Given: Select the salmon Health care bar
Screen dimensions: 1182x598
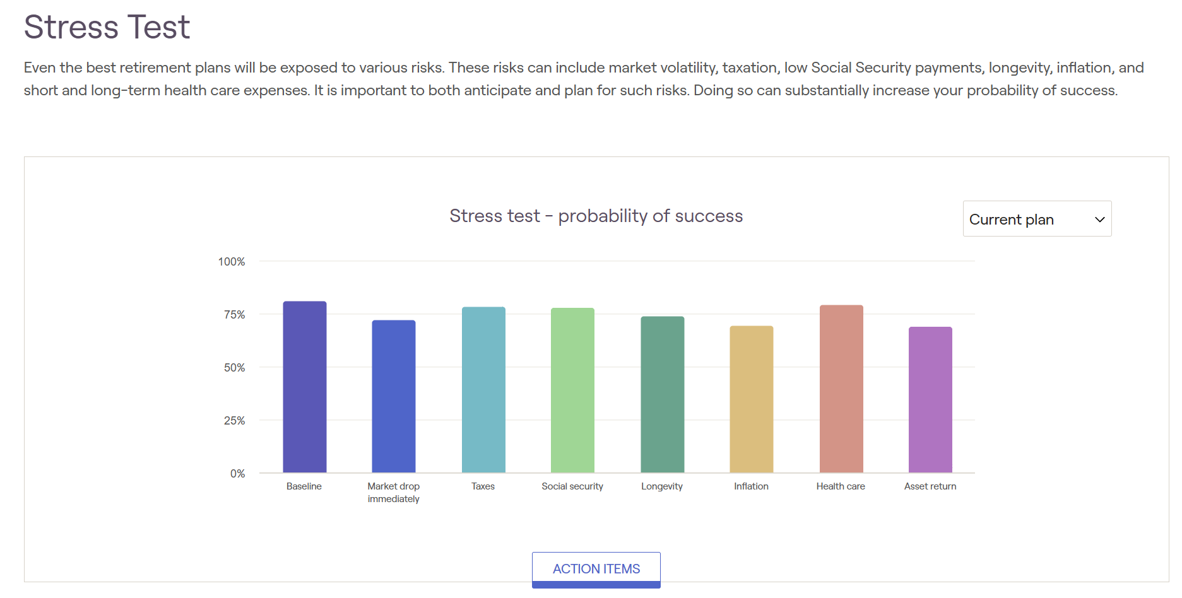Looking at the screenshot, I should click(x=841, y=389).
